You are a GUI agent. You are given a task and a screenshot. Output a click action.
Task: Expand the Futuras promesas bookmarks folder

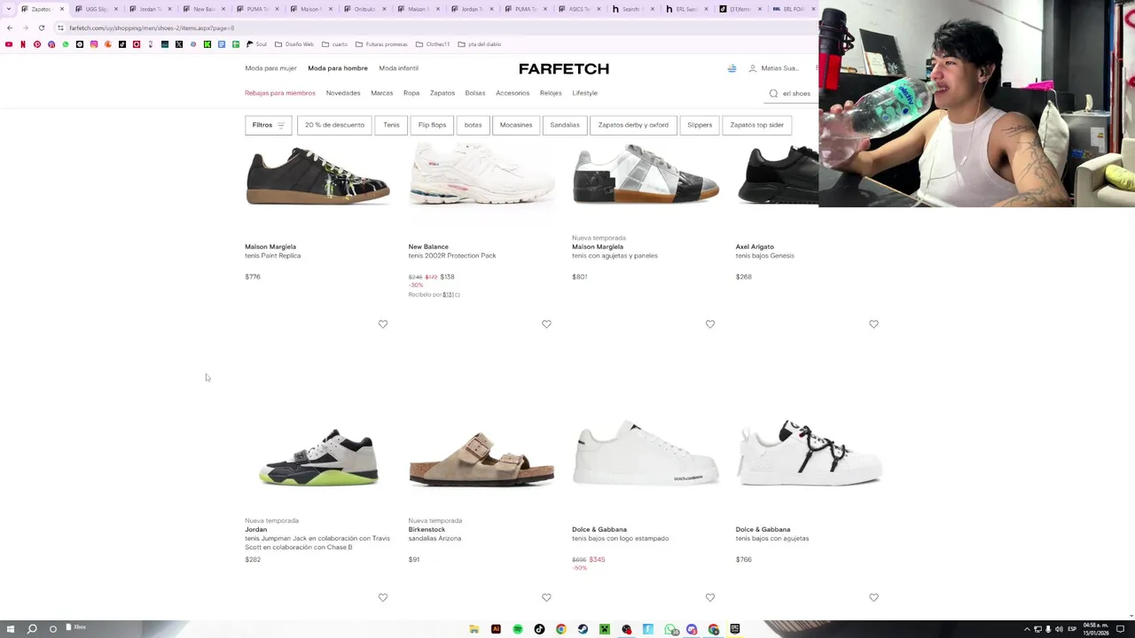click(383, 44)
